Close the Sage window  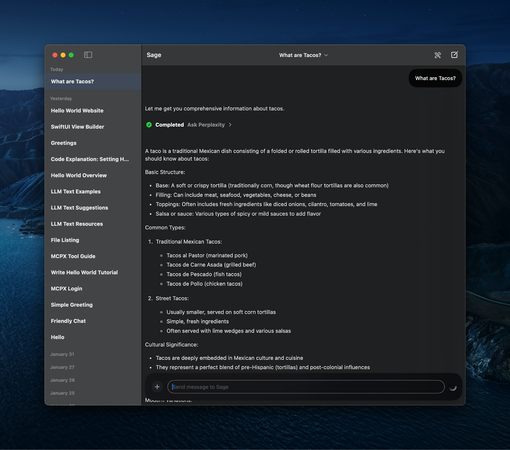point(55,55)
